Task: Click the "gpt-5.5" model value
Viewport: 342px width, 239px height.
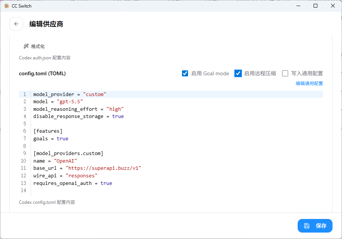Action: [x=70, y=102]
